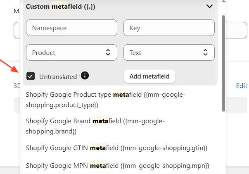Open the Text value type dropdown
249x174 pixels.
[x=169, y=52]
